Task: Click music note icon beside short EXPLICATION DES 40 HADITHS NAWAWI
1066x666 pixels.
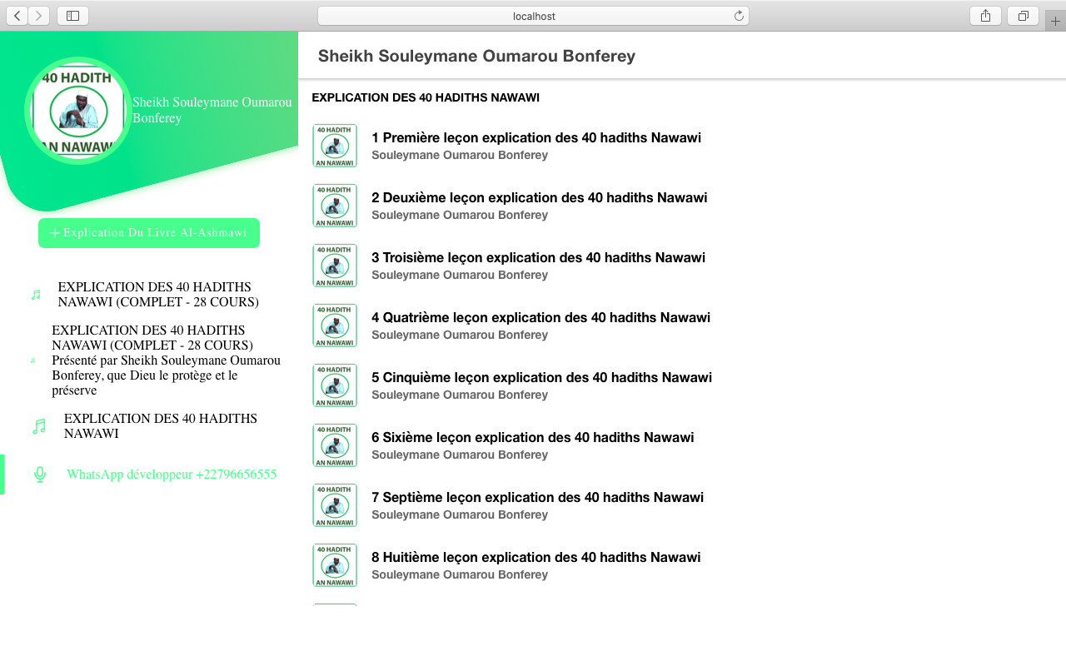Action: click(38, 426)
